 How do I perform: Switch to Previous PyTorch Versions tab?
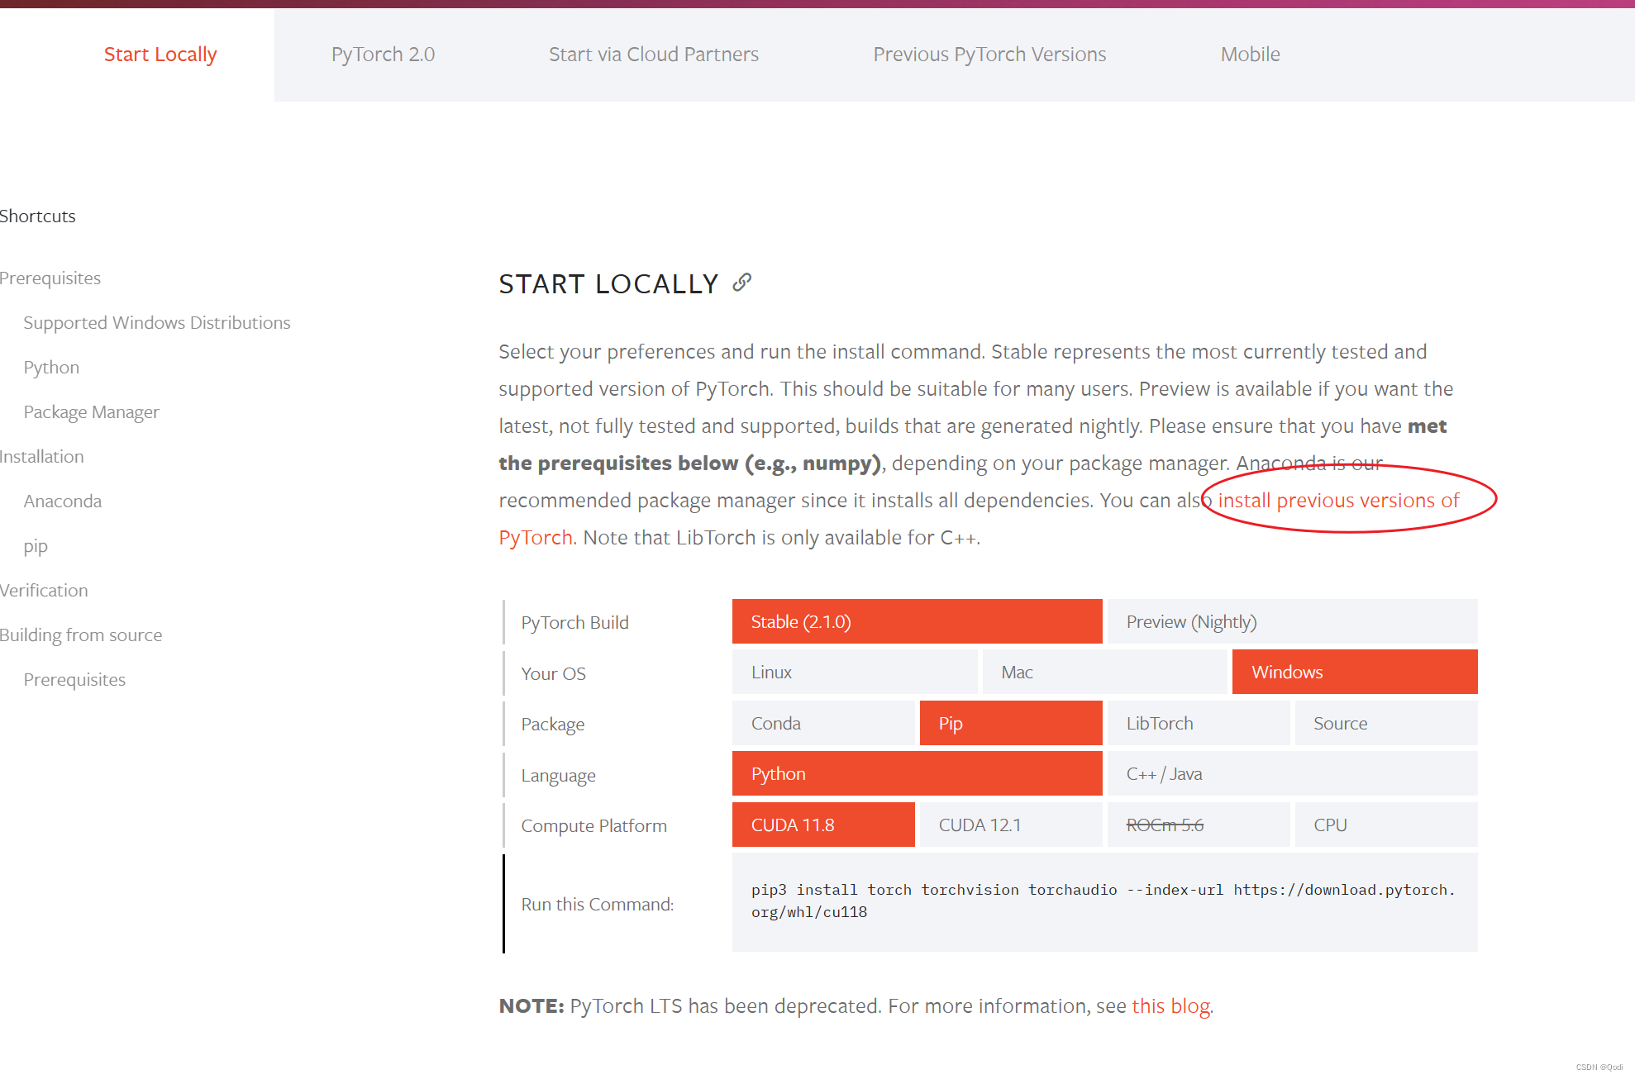coord(989,55)
